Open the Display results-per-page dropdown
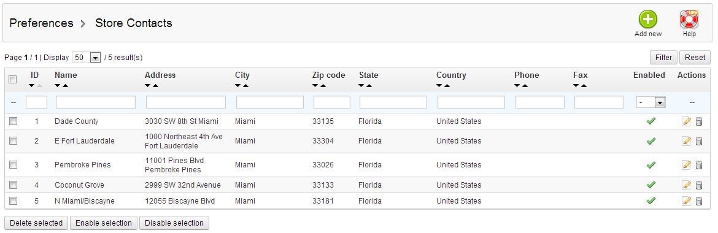This screenshot has width=718, height=233. (87, 58)
